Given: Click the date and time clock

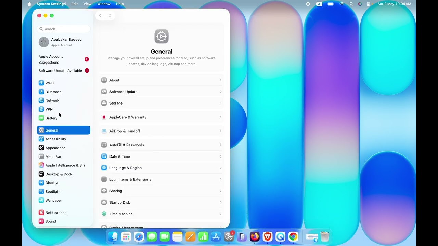Looking at the screenshot, I should pos(394,4).
